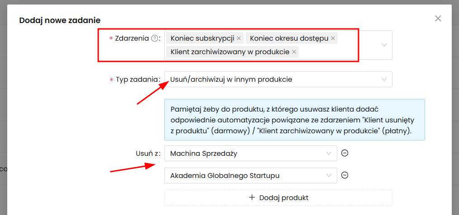459x215 pixels.
Task: Click the "Dodaj produkt" button
Action: point(278,198)
